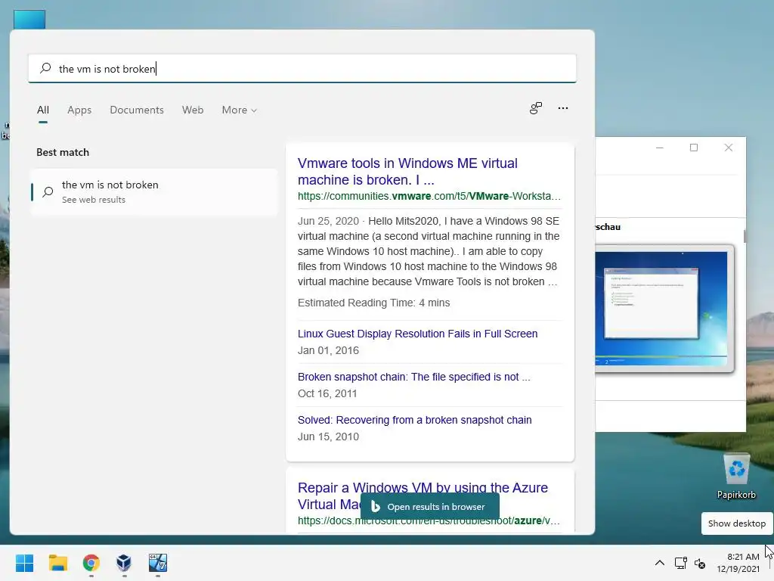Click the muted volume tray icon
Image resolution: width=774 pixels, height=581 pixels.
pos(700,563)
